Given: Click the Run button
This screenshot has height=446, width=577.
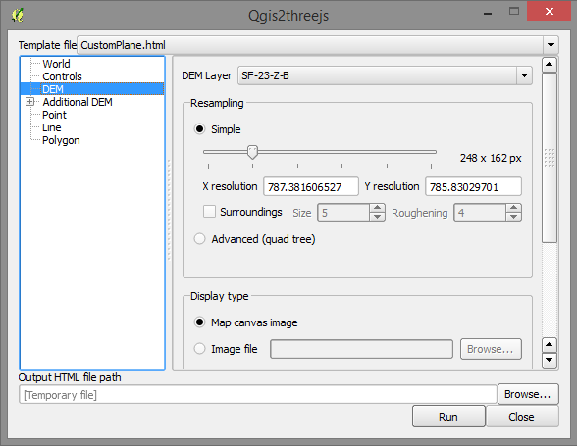Looking at the screenshot, I should [448, 417].
